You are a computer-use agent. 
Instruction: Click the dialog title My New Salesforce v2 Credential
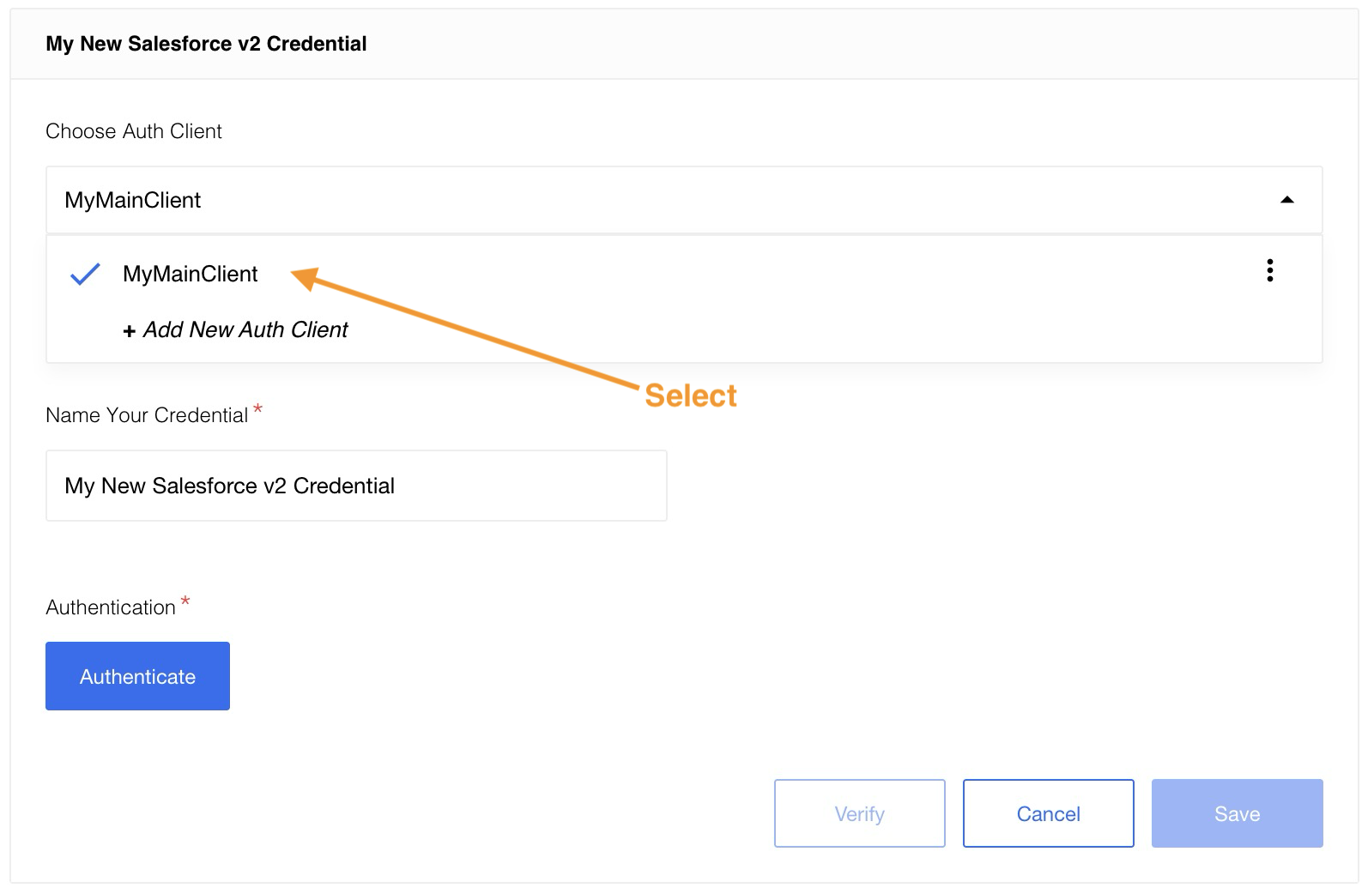(206, 44)
